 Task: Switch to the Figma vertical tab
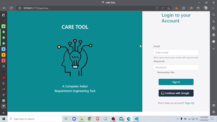pyautogui.click(x=4, y=95)
